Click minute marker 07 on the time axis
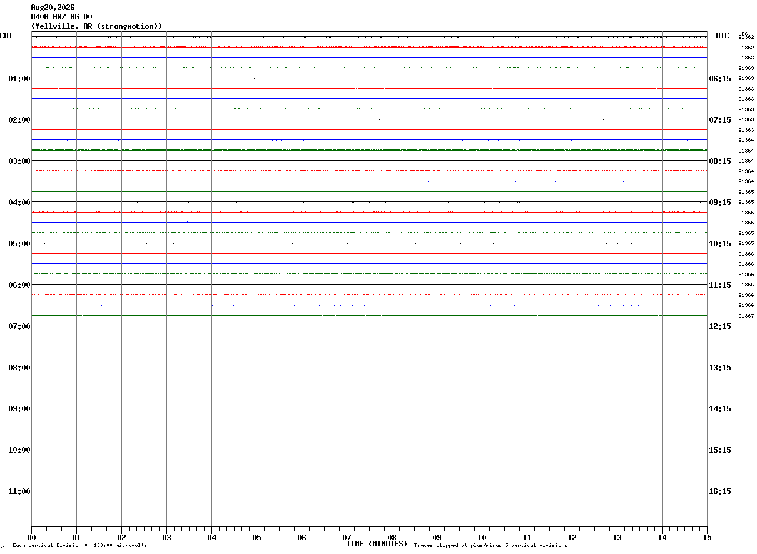 (347, 537)
